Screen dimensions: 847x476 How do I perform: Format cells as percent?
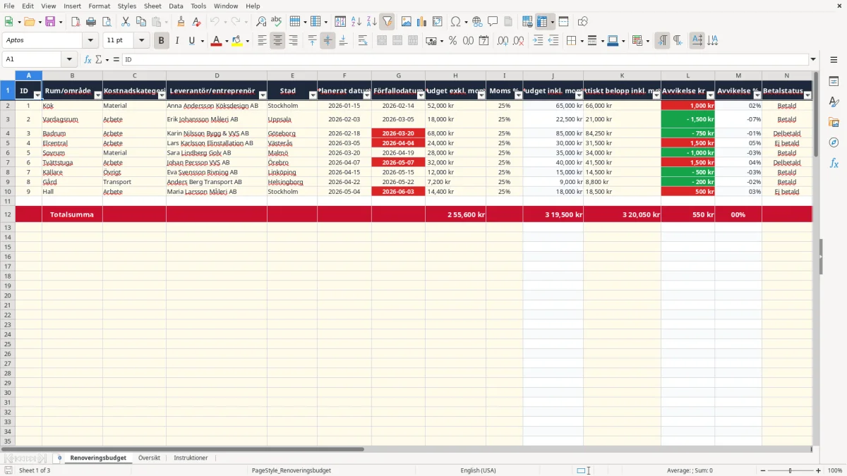(x=452, y=41)
